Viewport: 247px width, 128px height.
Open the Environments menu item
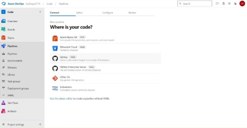click(x=22, y=61)
